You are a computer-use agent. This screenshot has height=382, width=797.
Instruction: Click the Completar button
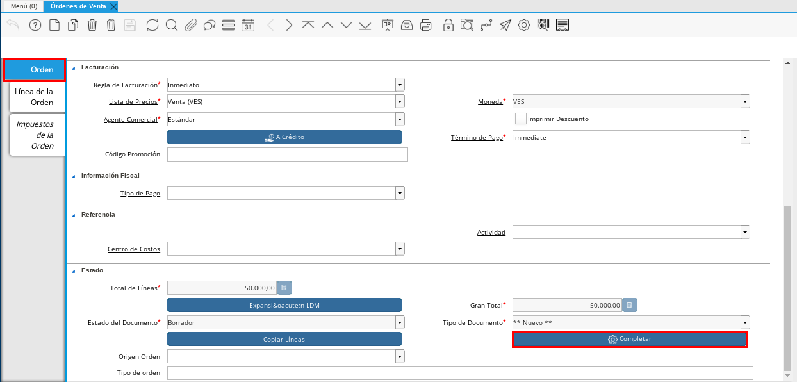[x=630, y=339]
